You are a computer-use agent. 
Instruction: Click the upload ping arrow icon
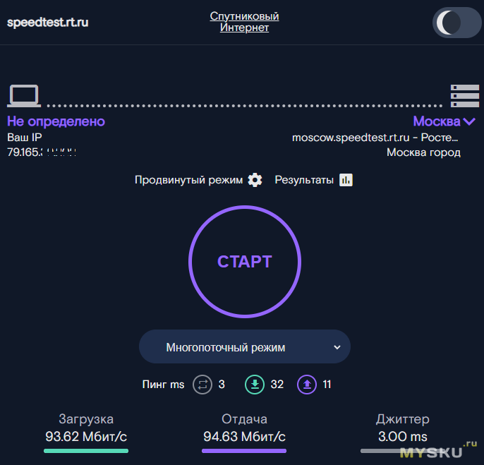(307, 385)
